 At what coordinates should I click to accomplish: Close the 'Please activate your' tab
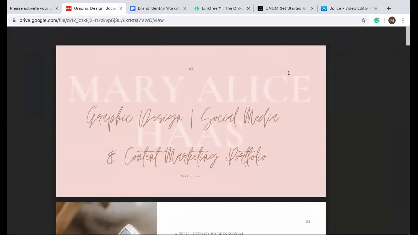coord(57,8)
